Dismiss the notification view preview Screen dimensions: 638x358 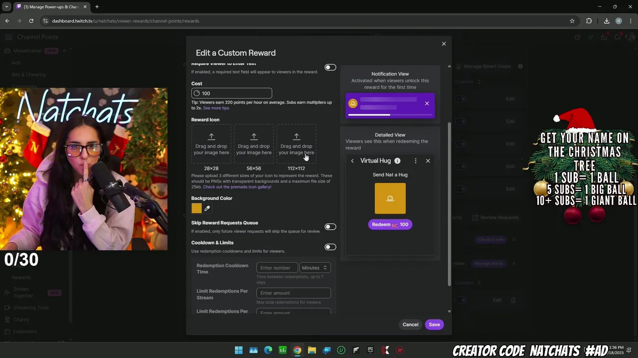tap(427, 103)
